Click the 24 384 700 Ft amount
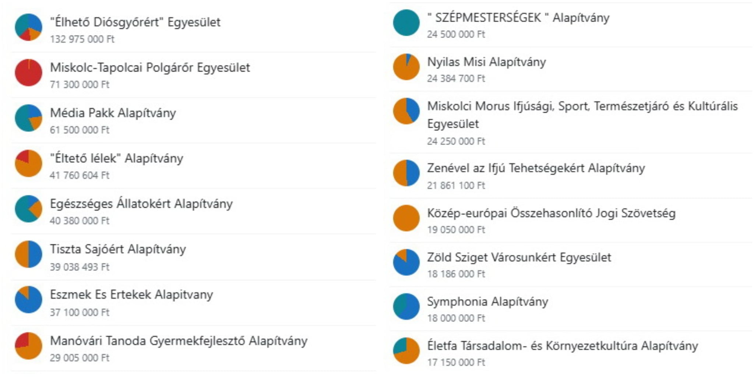 pos(456,78)
